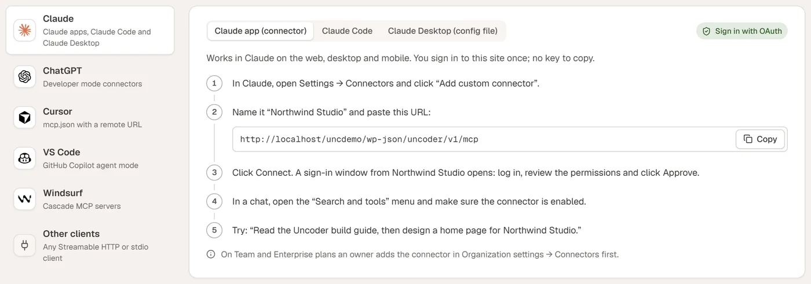Click the Sign in with OAuth badge
This screenshot has height=284, width=811.
[x=742, y=31]
